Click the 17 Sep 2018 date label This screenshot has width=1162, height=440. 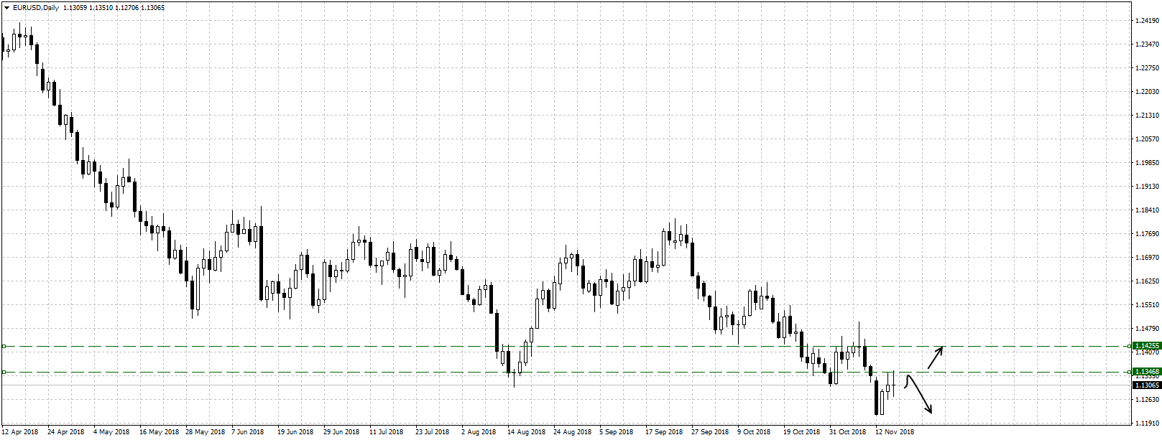point(663,432)
